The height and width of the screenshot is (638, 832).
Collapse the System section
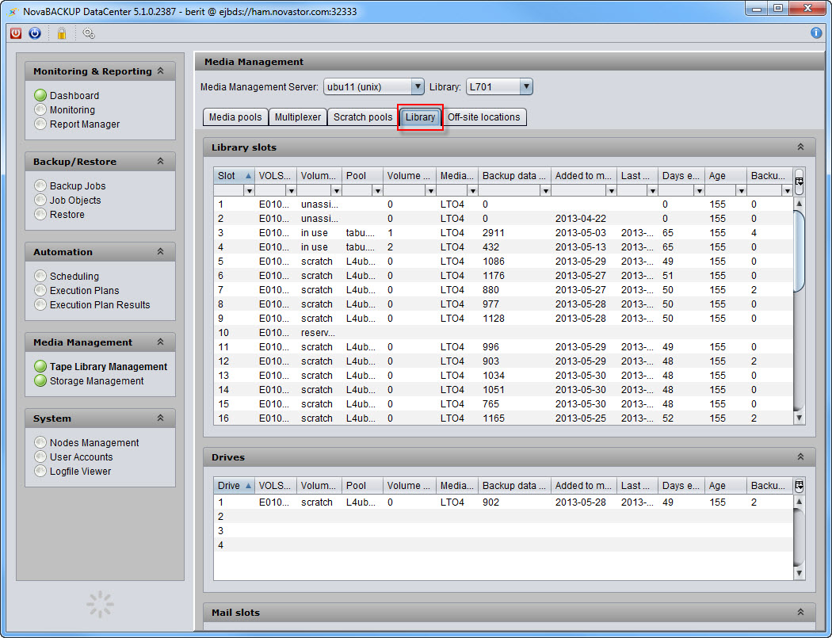[x=160, y=418]
